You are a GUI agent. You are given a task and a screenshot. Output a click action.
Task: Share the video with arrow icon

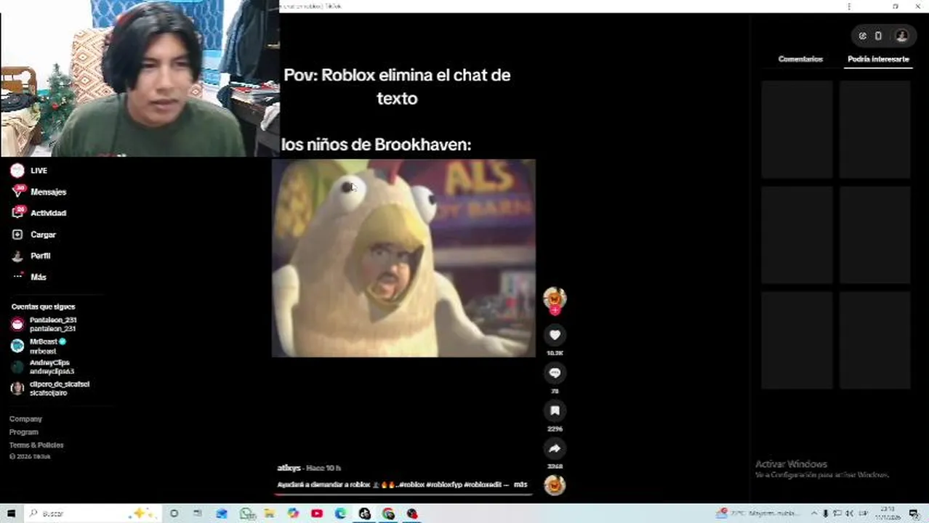pyautogui.click(x=555, y=448)
